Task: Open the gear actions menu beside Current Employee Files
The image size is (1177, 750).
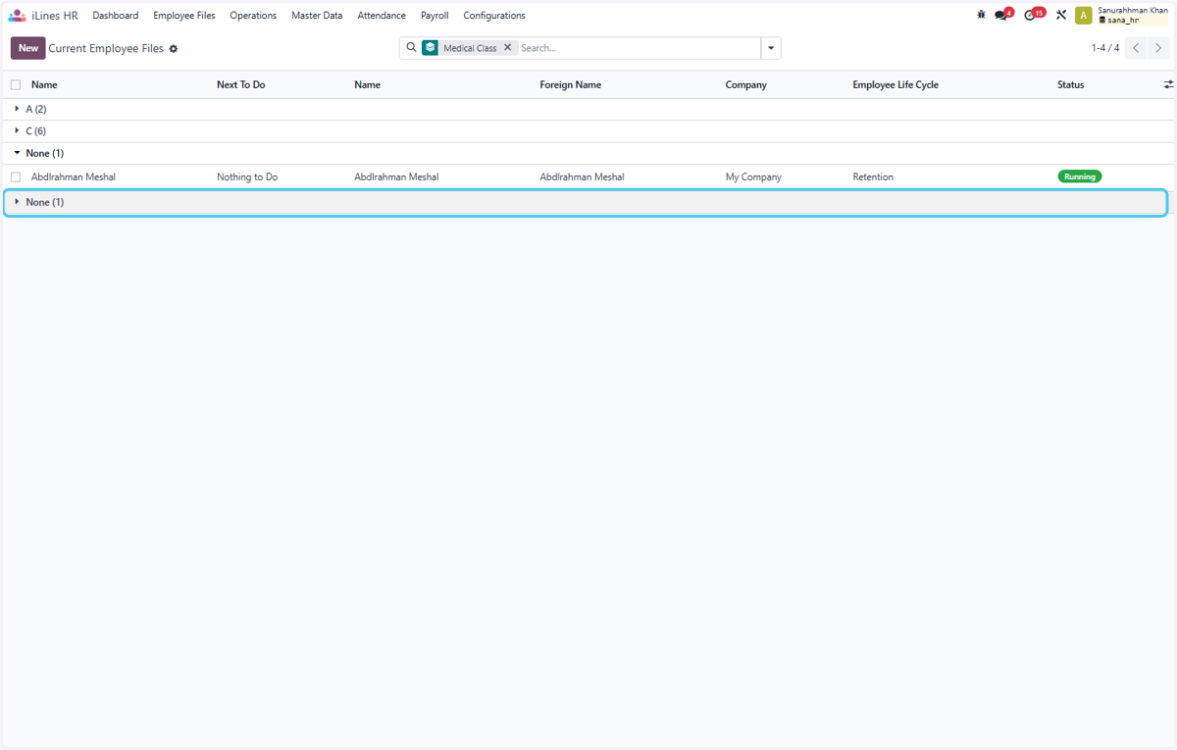Action: coord(174,48)
